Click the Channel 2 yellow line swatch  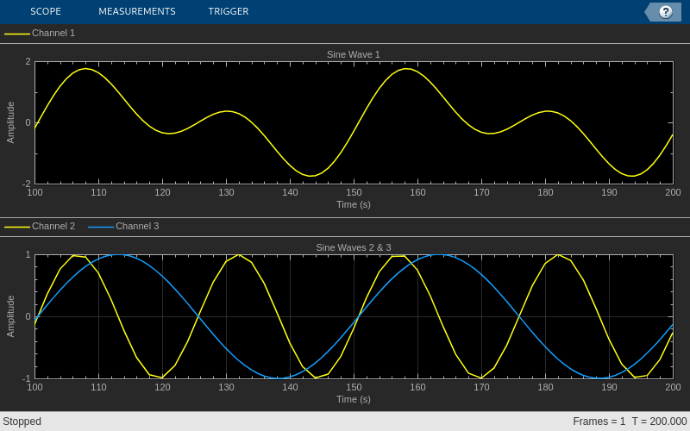point(17,227)
